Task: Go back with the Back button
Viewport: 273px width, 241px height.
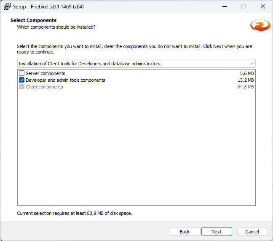Action: tap(185, 232)
